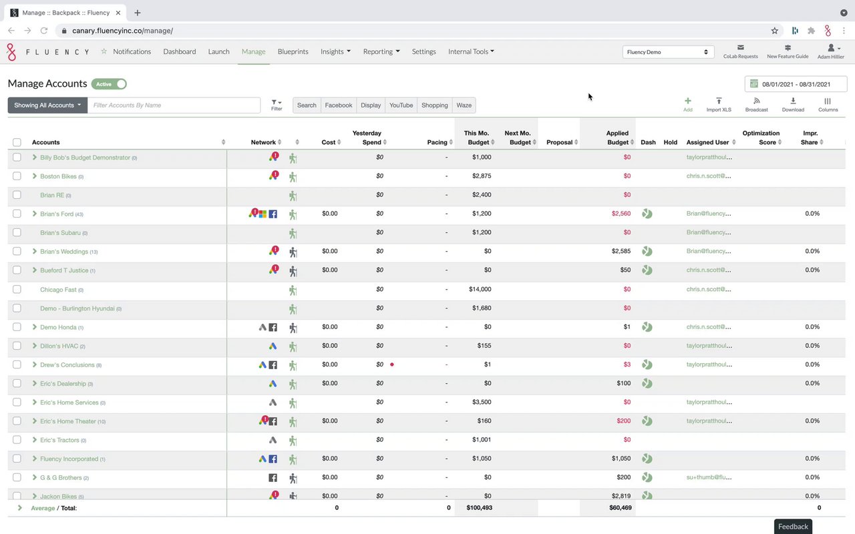Image resolution: width=855 pixels, height=534 pixels.
Task: Click dash pie icon for Eric's Dealership
Action: [647, 384]
